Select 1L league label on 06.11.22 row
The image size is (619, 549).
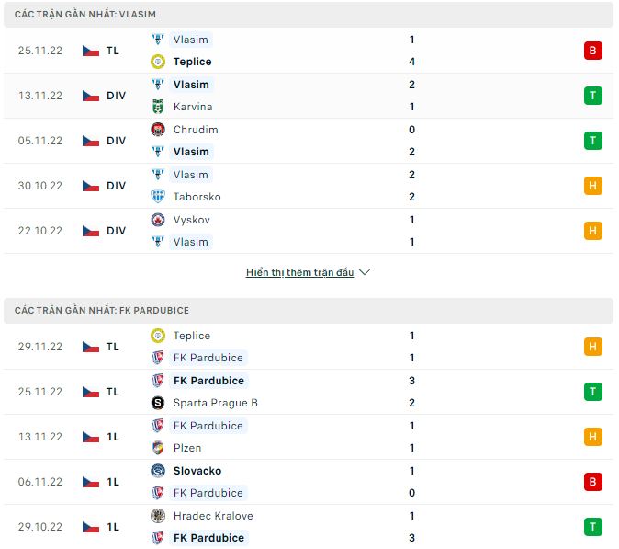pos(112,482)
